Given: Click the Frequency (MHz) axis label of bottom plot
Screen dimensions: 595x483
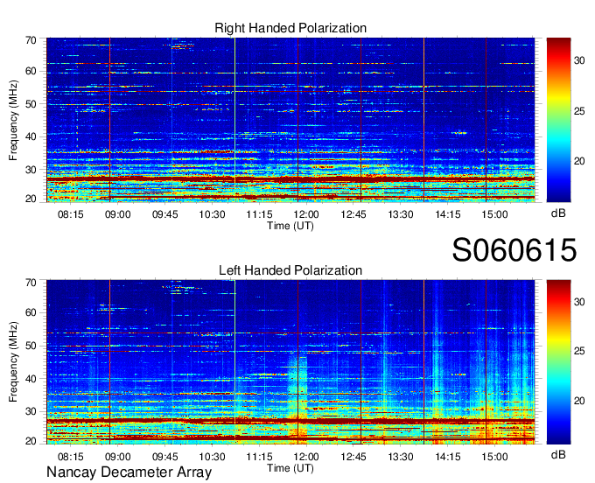Looking at the screenshot, I should 13,362.
